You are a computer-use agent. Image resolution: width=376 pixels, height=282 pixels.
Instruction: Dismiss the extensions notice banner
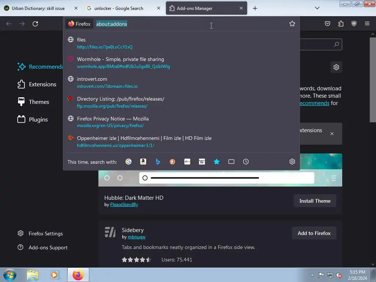pos(332,134)
